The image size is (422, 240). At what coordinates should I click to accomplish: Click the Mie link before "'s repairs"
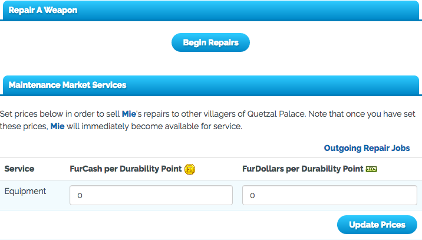click(128, 113)
